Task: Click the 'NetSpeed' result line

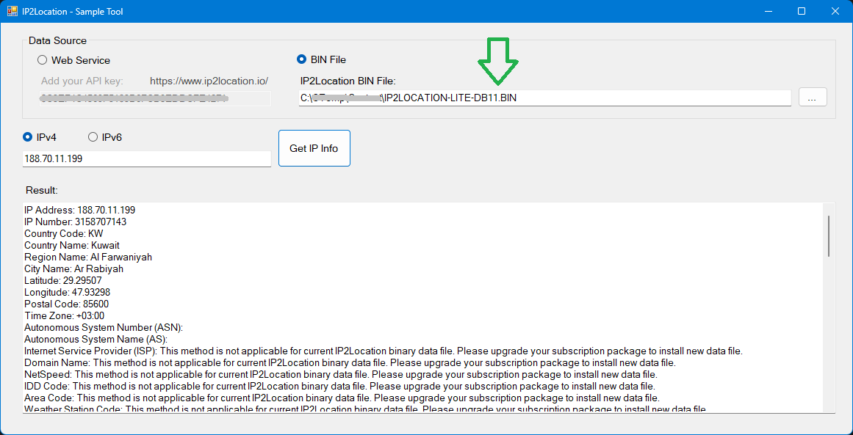Action: 341,374
